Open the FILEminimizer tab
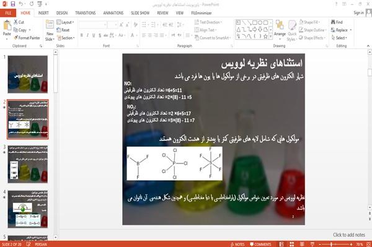The image size is (372, 247). click(201, 13)
